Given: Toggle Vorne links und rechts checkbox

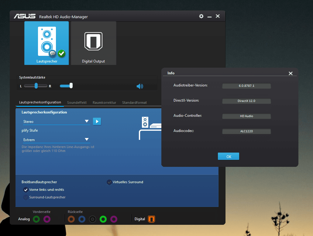Looking at the screenshot, I should point(26,190).
